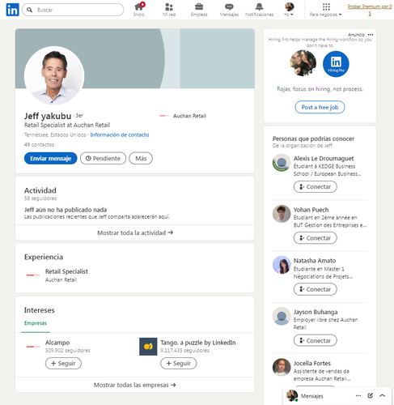
Task: Click Hiring Pro LinkedIn ad logo
Action: (336, 64)
